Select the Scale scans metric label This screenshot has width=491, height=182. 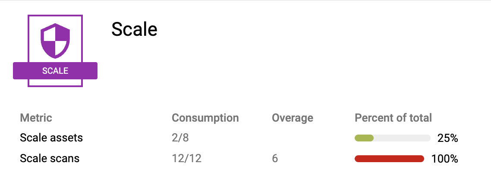coord(50,159)
